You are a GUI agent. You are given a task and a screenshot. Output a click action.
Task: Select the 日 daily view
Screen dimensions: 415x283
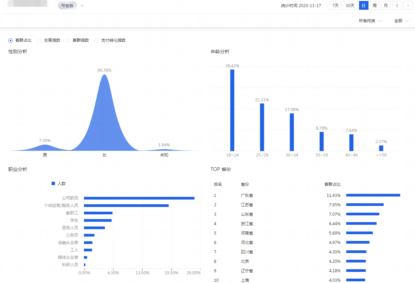[363, 5]
